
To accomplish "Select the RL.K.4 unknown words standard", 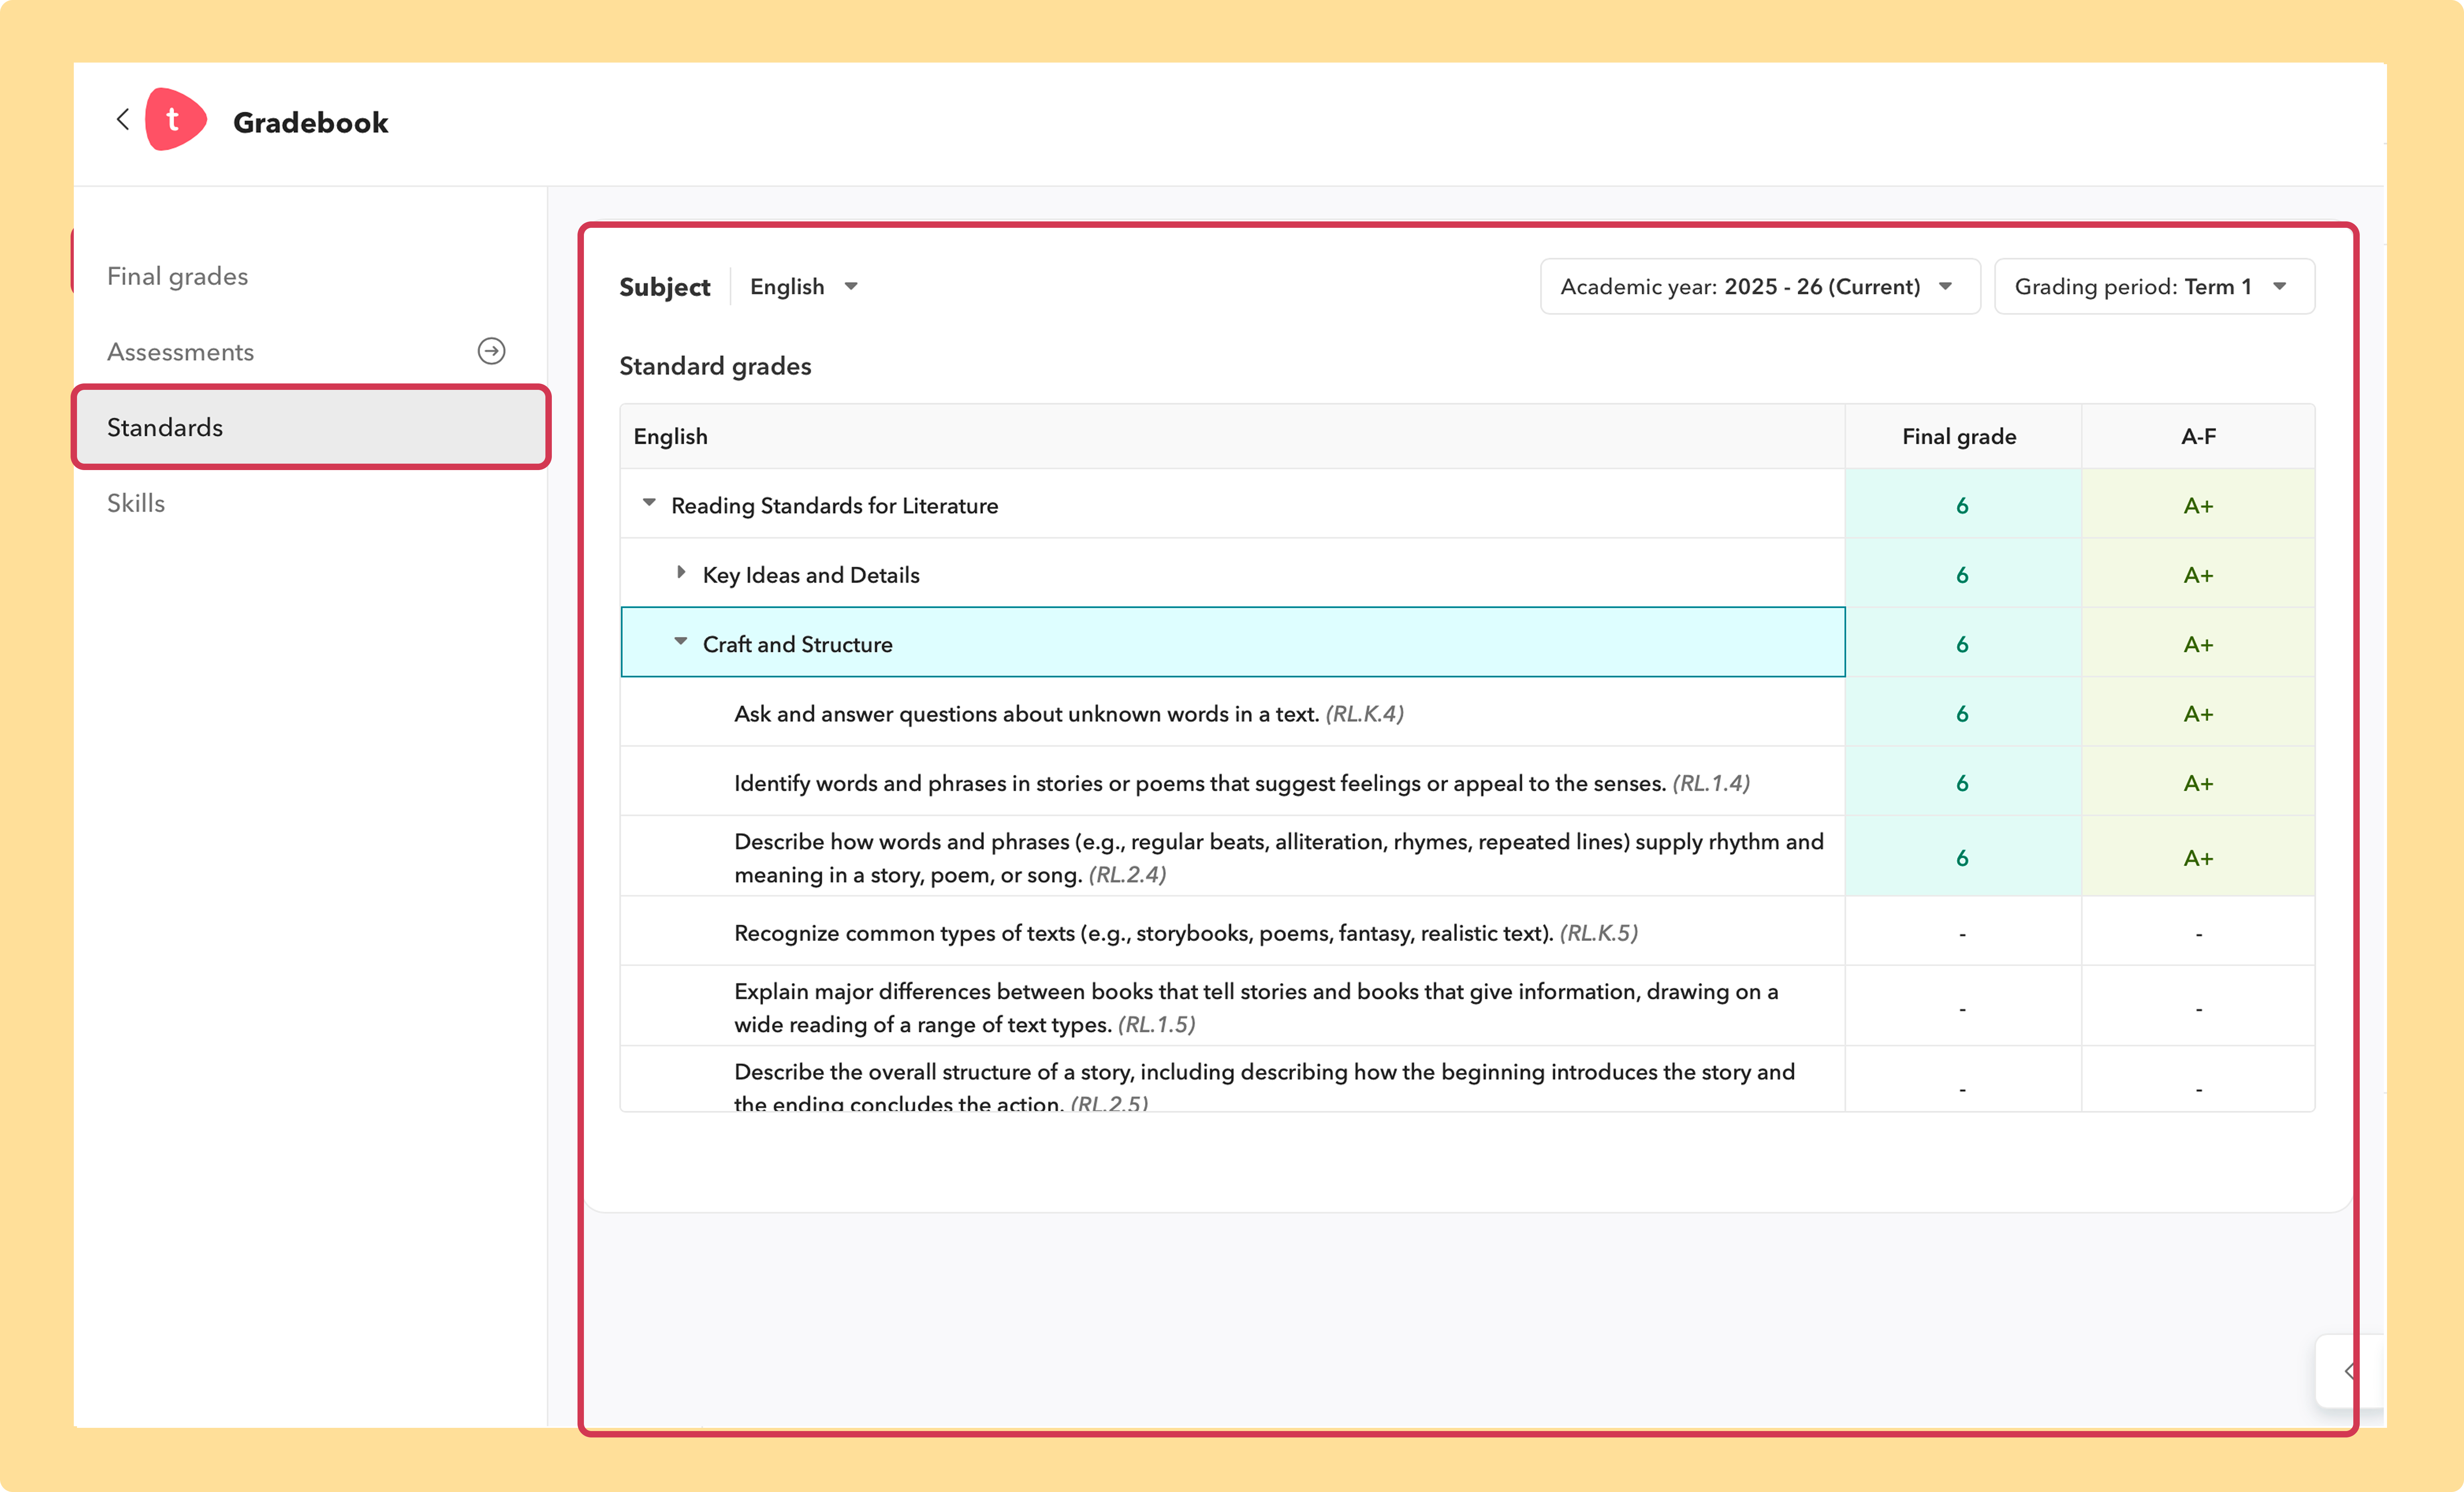I will pyautogui.click(x=1069, y=714).
